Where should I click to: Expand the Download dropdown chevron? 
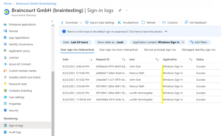point(81,23)
